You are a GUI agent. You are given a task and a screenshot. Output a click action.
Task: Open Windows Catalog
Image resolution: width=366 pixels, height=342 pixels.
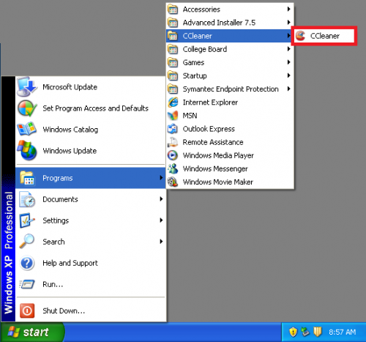90,130
